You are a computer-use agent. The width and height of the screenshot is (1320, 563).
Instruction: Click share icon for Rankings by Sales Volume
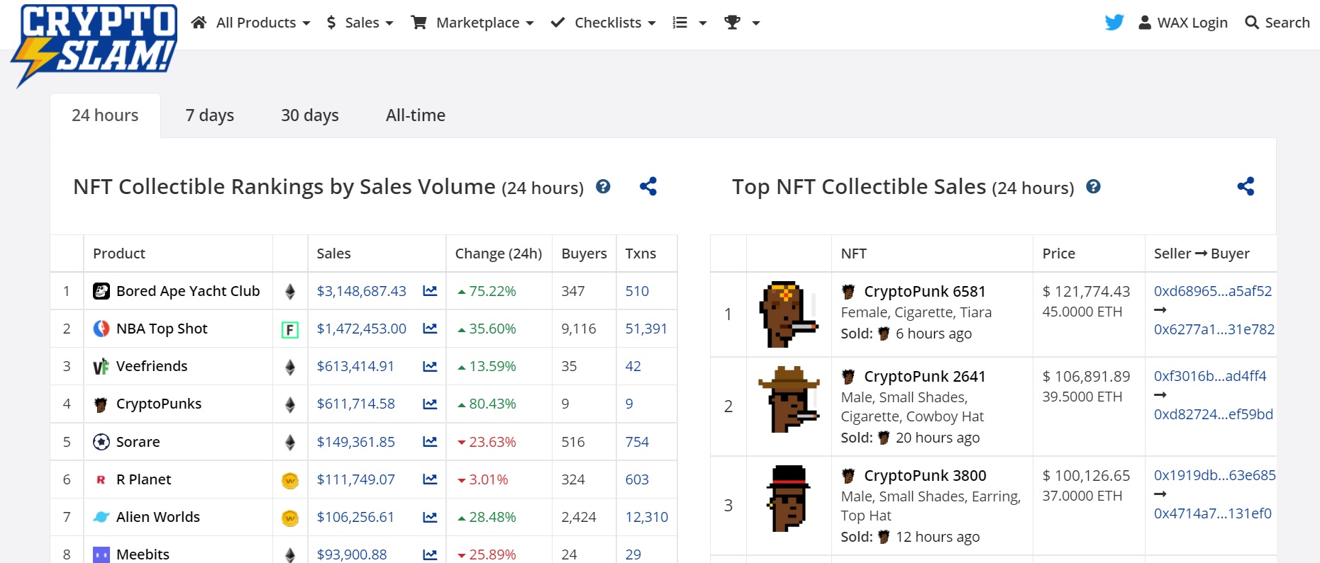pyautogui.click(x=648, y=186)
